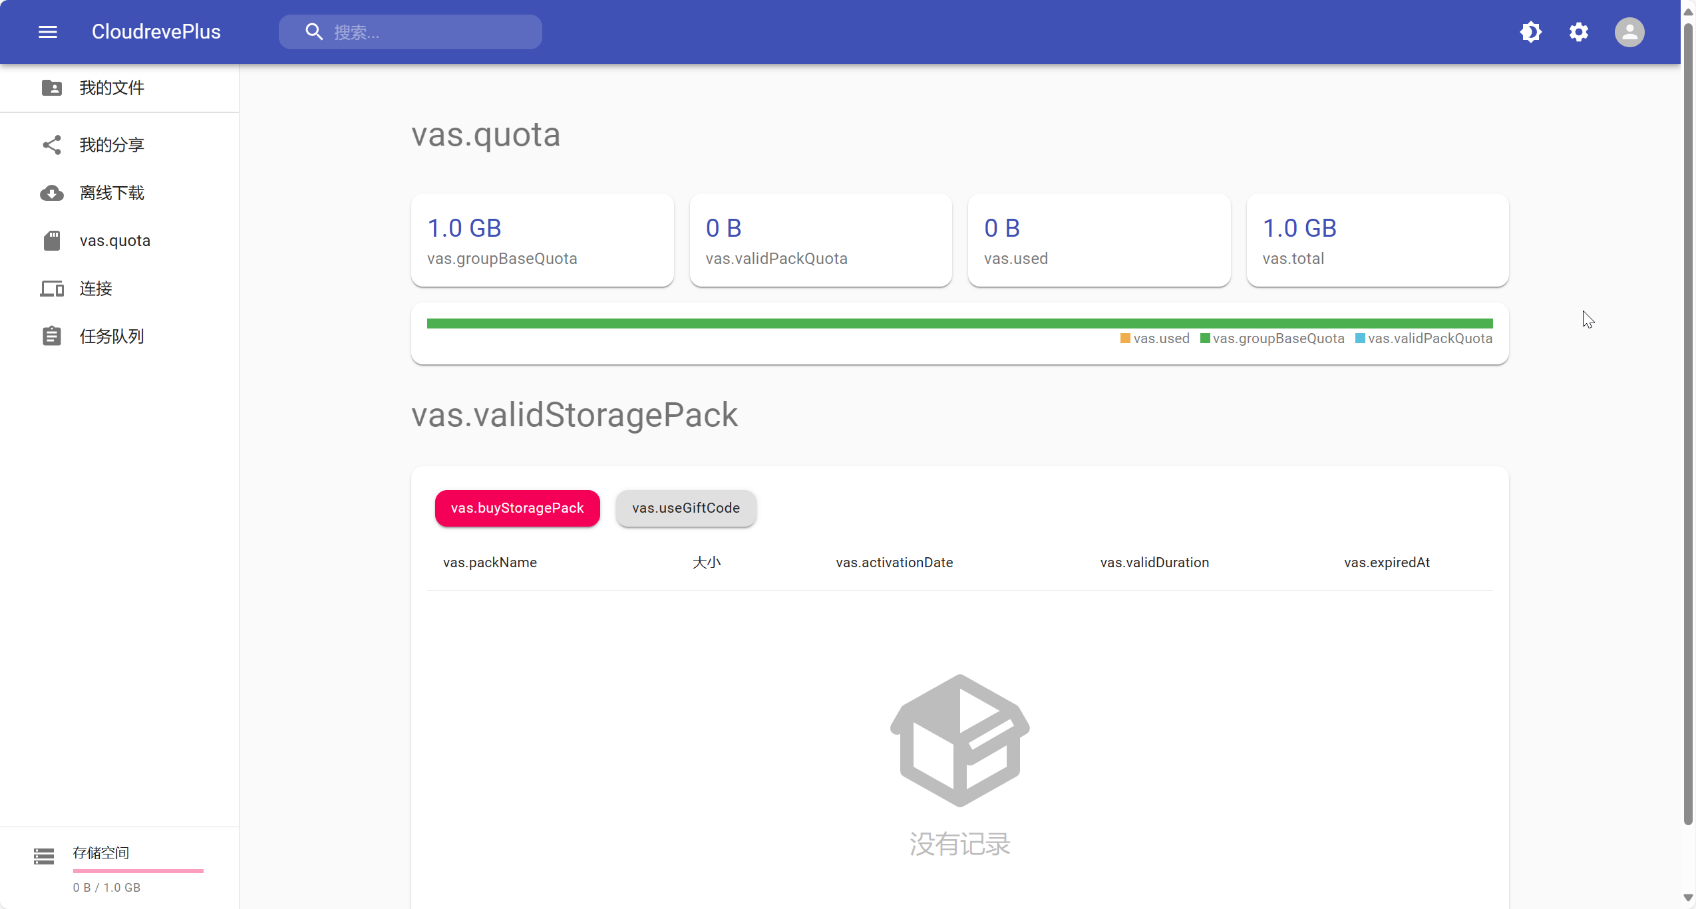
Task: Open the hamburger navigation menu icon
Action: point(48,32)
